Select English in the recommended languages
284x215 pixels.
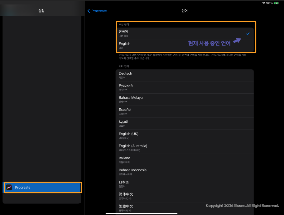tap(185, 46)
